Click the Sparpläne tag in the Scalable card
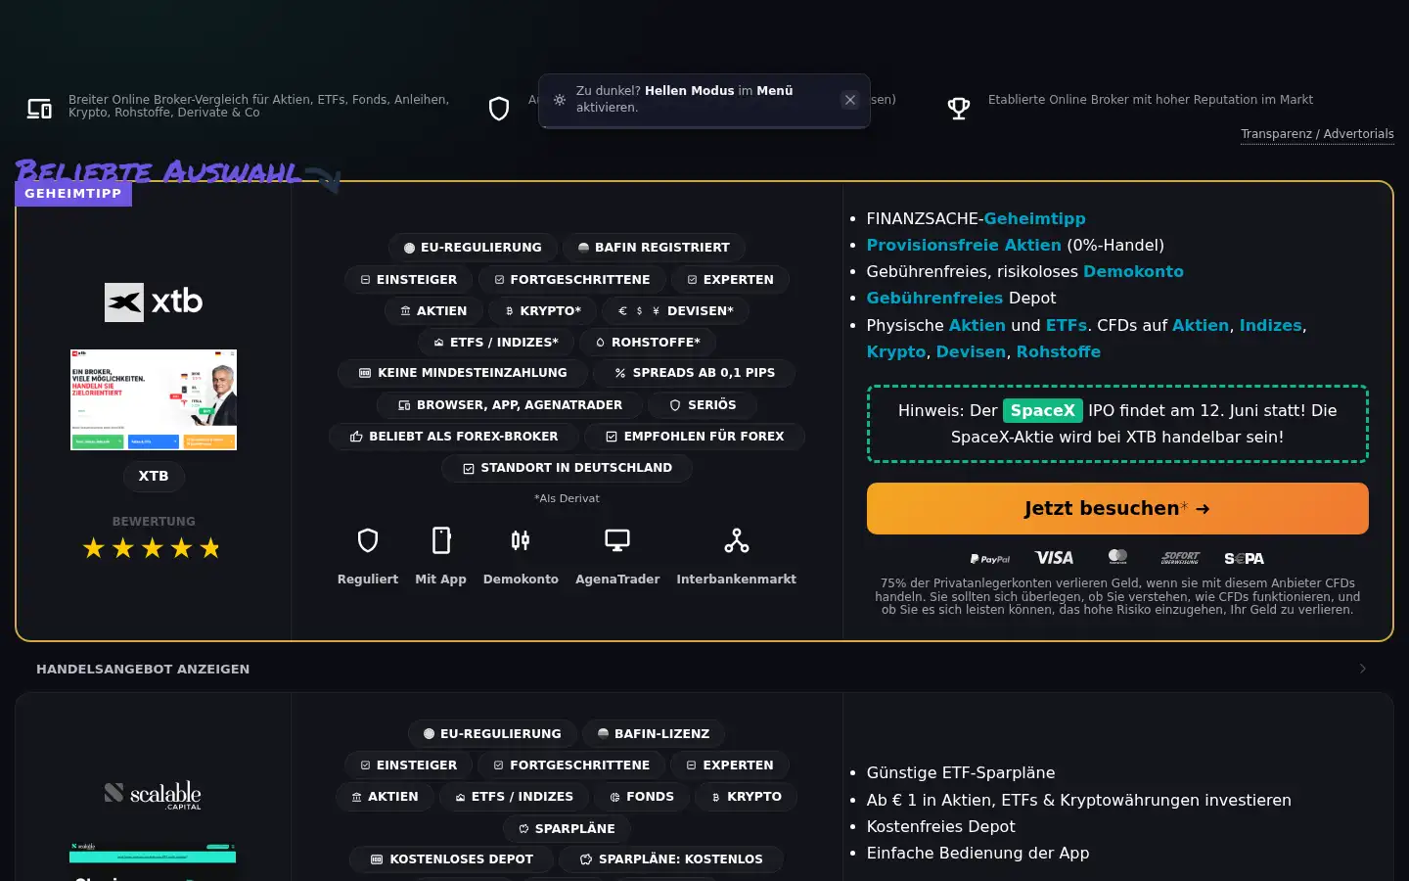The width and height of the screenshot is (1409, 881). tap(567, 829)
